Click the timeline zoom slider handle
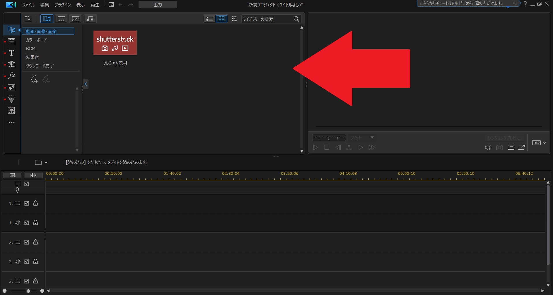The width and height of the screenshot is (553, 295). [28, 291]
